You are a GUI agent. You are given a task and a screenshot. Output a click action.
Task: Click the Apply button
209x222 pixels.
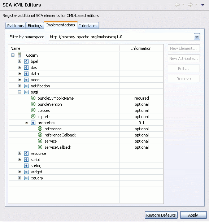[x=193, y=215]
